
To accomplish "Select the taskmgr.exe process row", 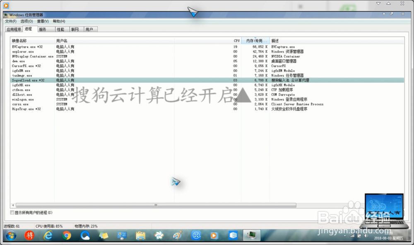I will pos(207,75).
